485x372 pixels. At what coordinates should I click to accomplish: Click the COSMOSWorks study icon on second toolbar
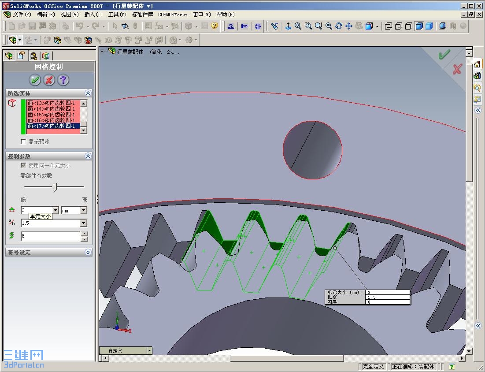pyautogui.click(x=13, y=40)
